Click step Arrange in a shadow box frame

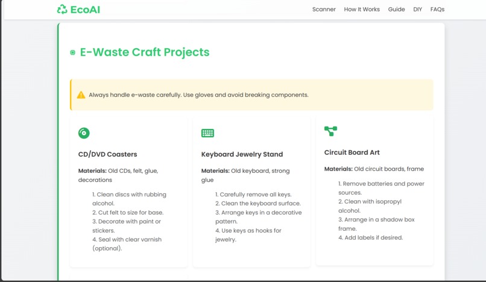tap(376, 224)
